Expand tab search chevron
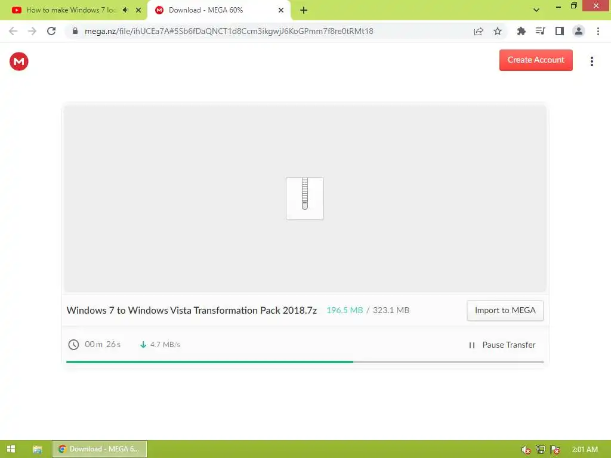The width and height of the screenshot is (611, 458). point(536,10)
